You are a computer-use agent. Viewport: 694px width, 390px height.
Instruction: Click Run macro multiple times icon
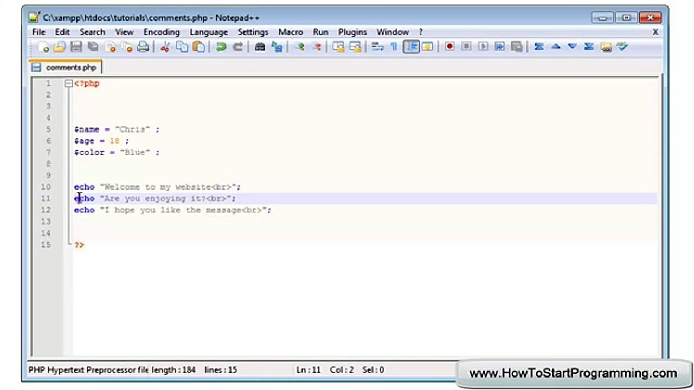pos(499,47)
